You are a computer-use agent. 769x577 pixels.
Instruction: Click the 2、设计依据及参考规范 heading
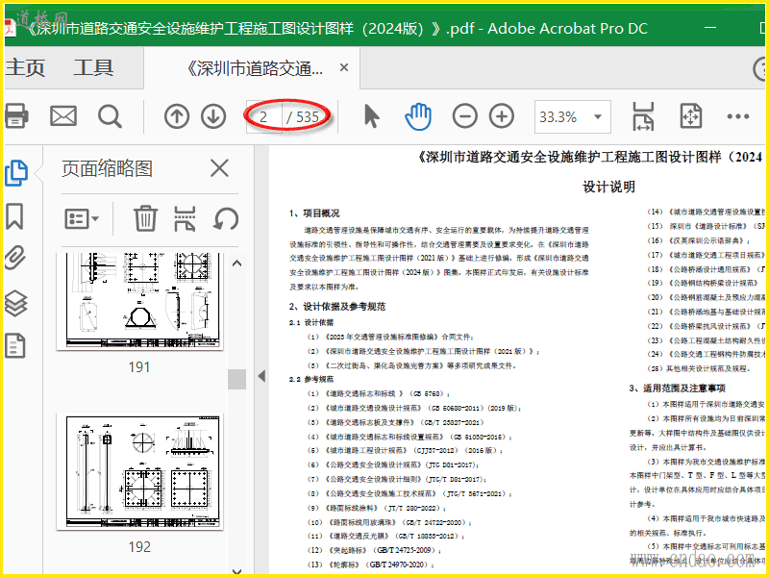[337, 307]
